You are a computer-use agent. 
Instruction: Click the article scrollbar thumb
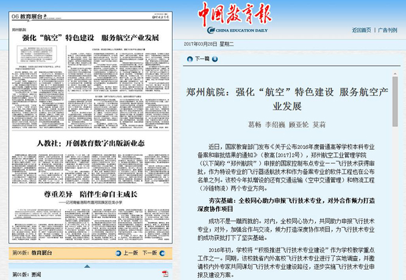(395, 102)
